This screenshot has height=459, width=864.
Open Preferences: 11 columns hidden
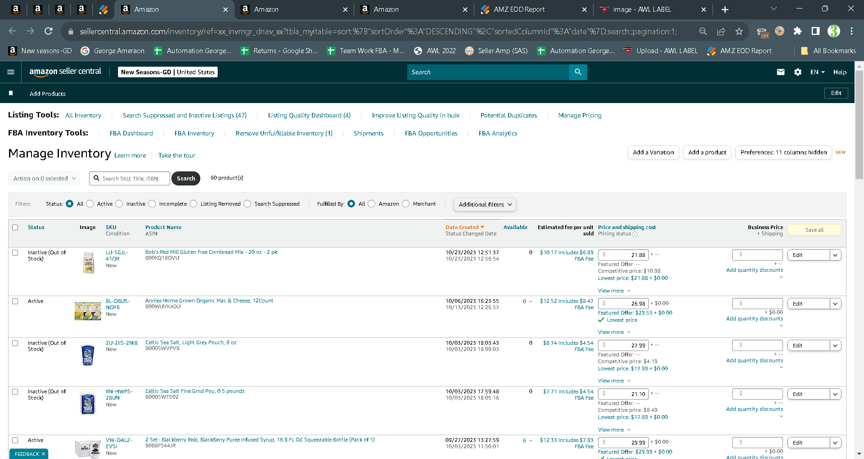[783, 153]
